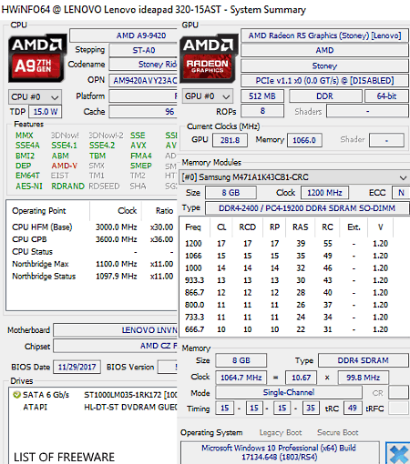
Task: Click the AES-NI feature label
Action: [x=29, y=186]
